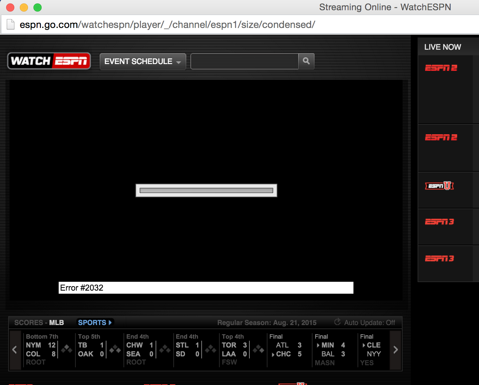The width and height of the screenshot is (479, 385).
Task: Click the winner arrow beside CLE
Action: pos(364,345)
